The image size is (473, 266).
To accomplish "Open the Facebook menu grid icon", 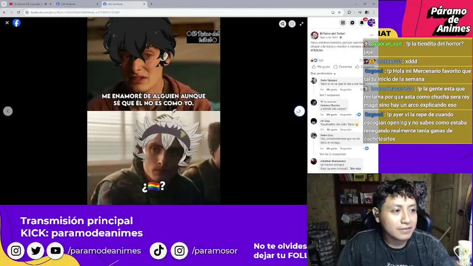I will (343, 23).
